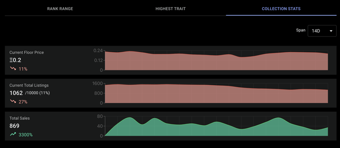This screenshot has height=148, width=340.
Task: Click the Total Sales label
Action: click(x=20, y=118)
